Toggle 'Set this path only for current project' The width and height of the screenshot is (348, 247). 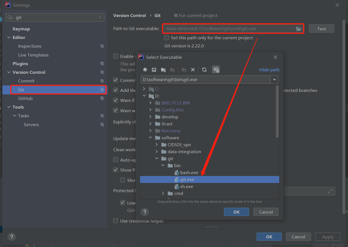pyautogui.click(x=167, y=38)
